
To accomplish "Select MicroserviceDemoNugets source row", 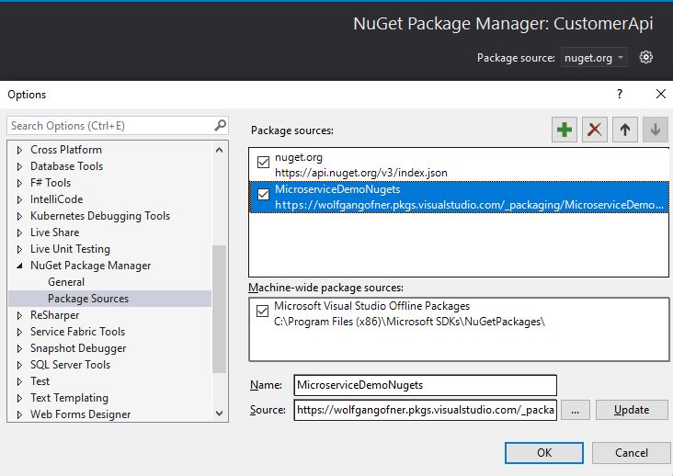I will [459, 197].
